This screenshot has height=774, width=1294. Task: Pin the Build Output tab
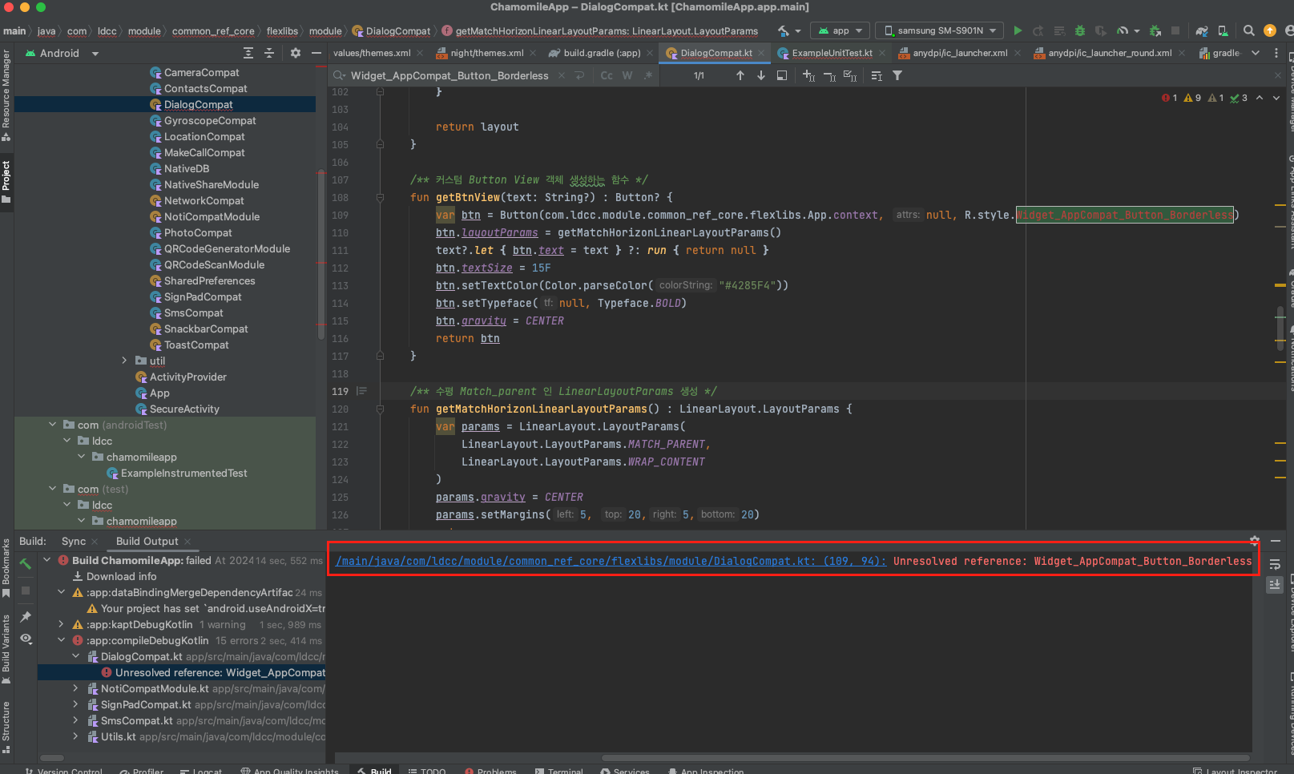point(26,616)
